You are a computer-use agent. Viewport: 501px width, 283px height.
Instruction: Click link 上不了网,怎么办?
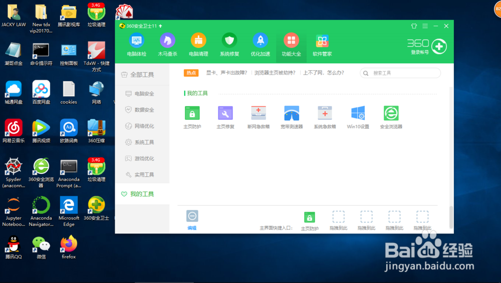tap(323, 73)
